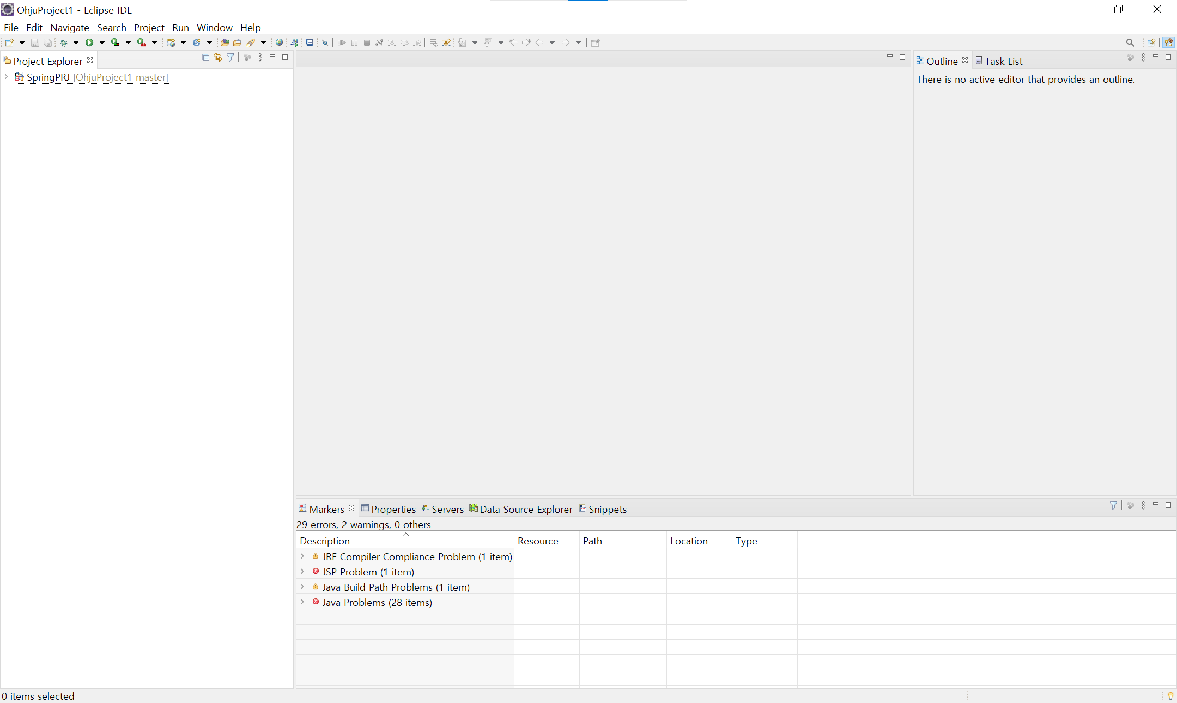Click the Step Return icon
Viewport: 1177px width, 703px height.
[x=417, y=43]
